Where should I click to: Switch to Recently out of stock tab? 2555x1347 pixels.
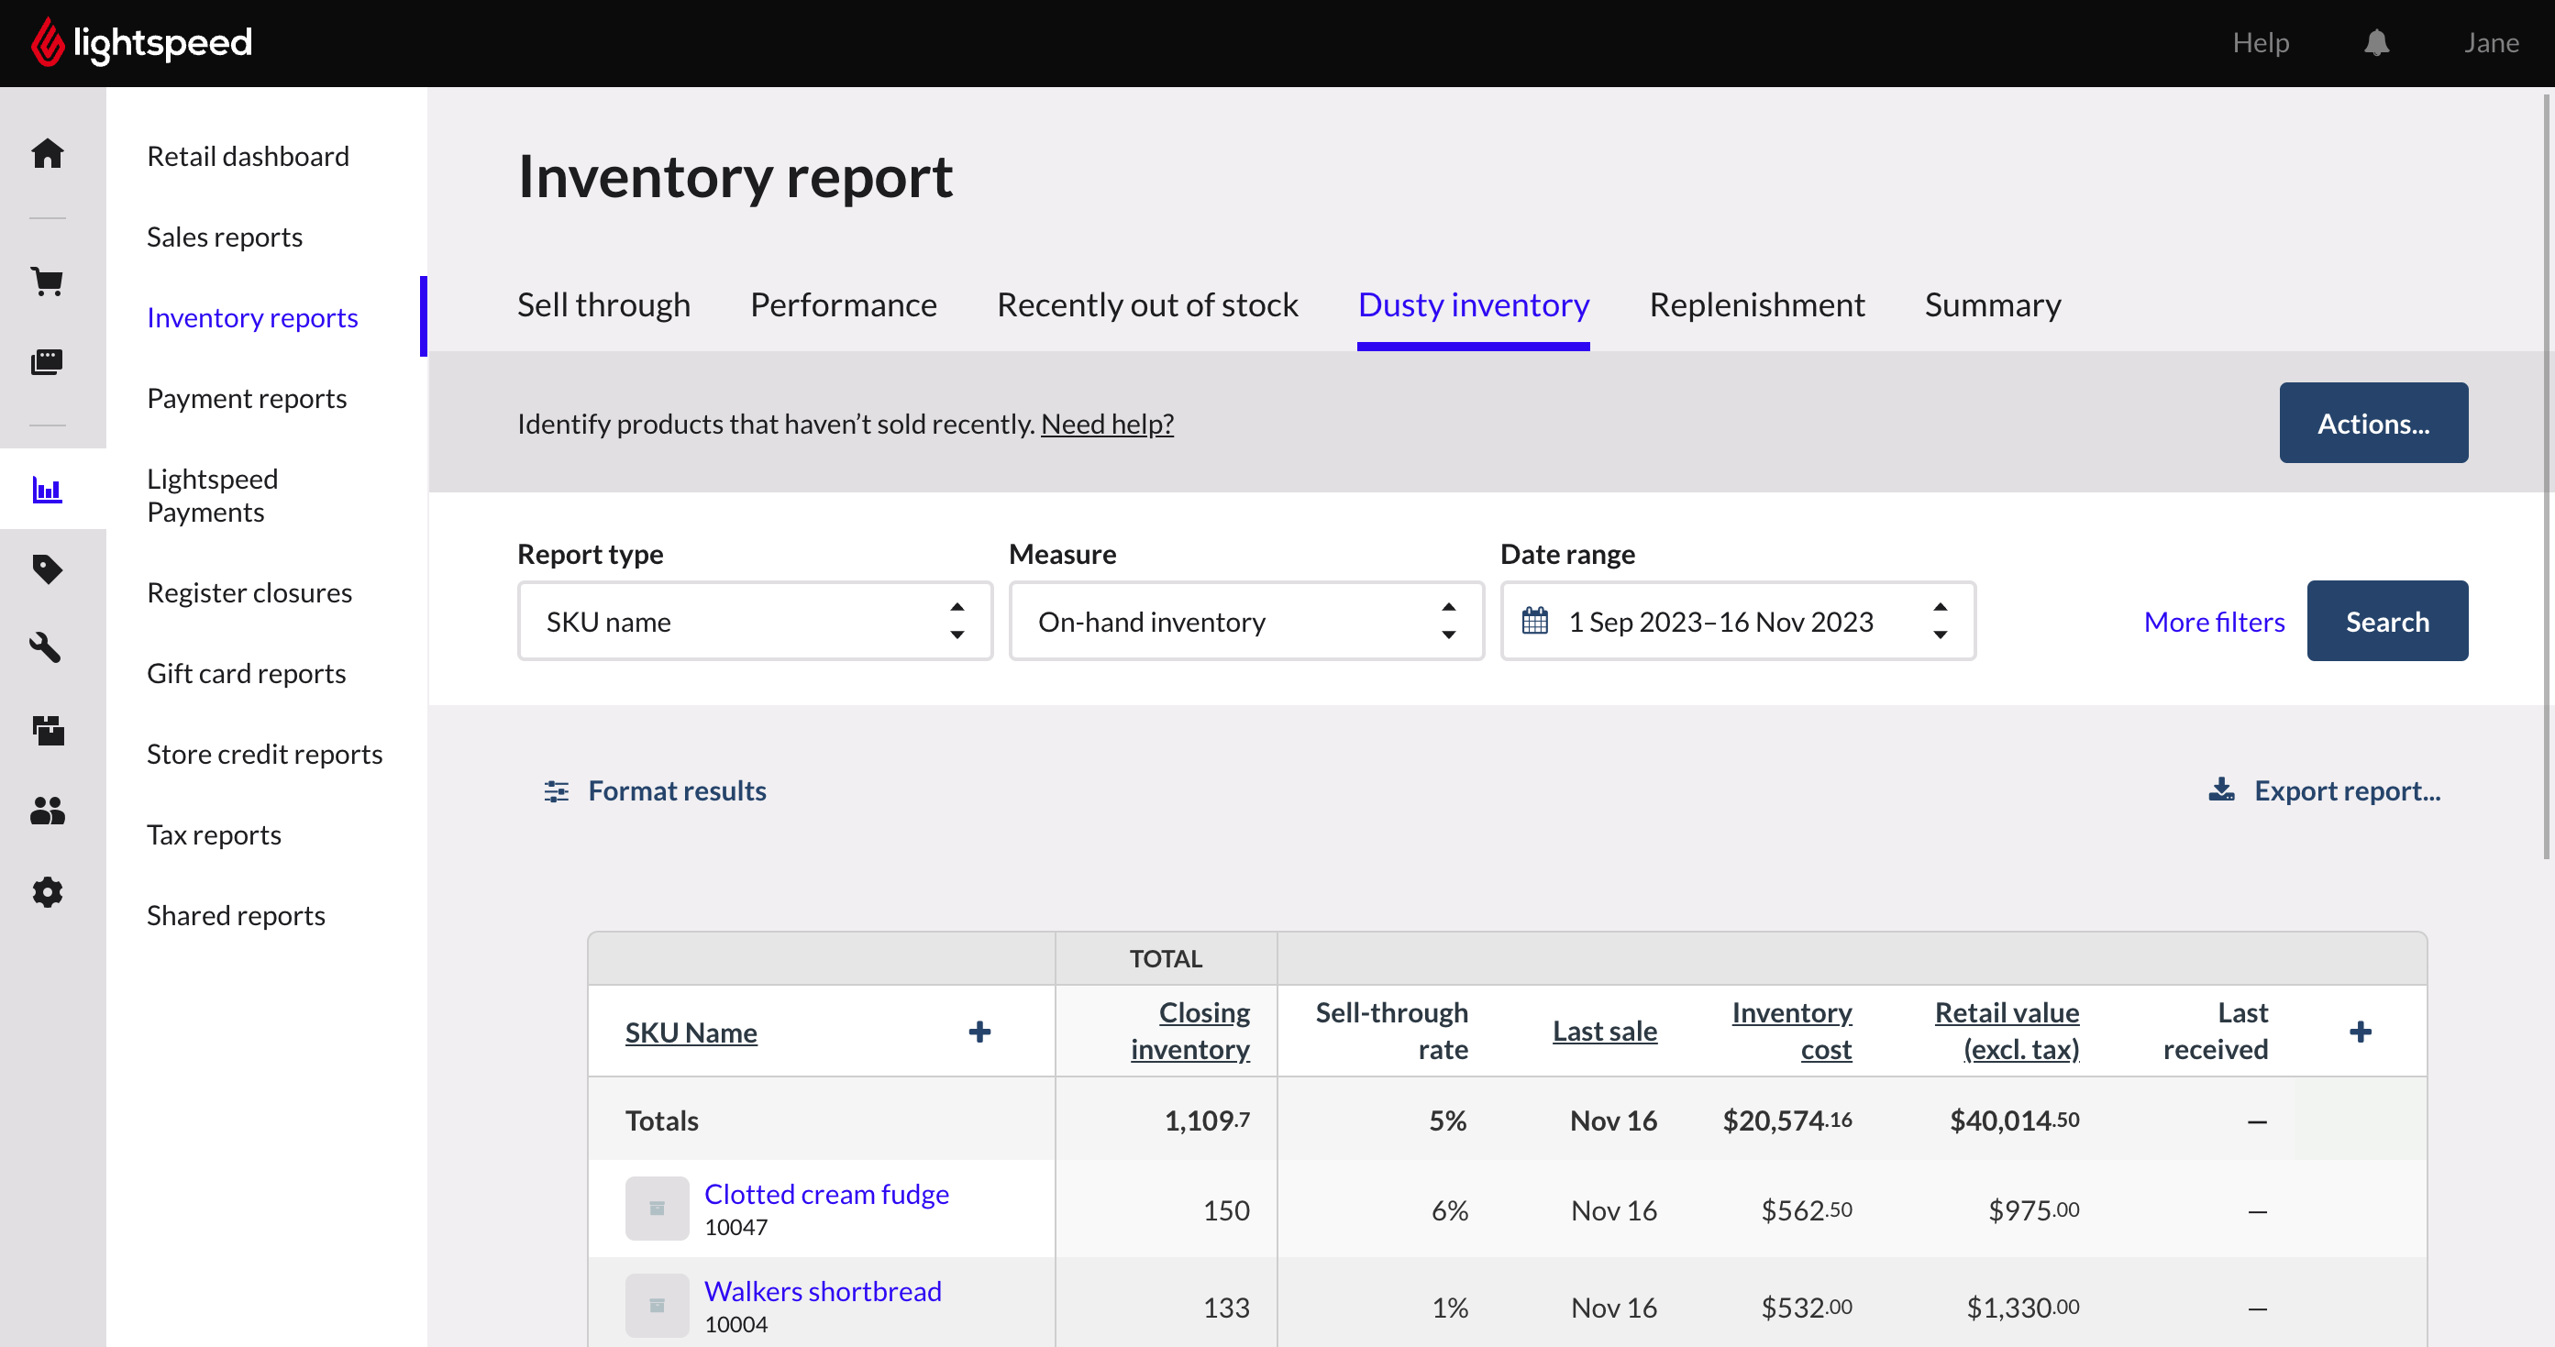point(1147,304)
